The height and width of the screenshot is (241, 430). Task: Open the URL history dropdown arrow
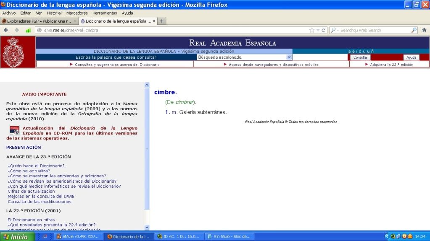click(x=318, y=30)
